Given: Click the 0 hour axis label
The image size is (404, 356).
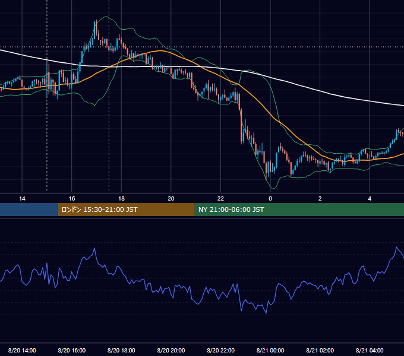Looking at the screenshot, I should (x=270, y=199).
